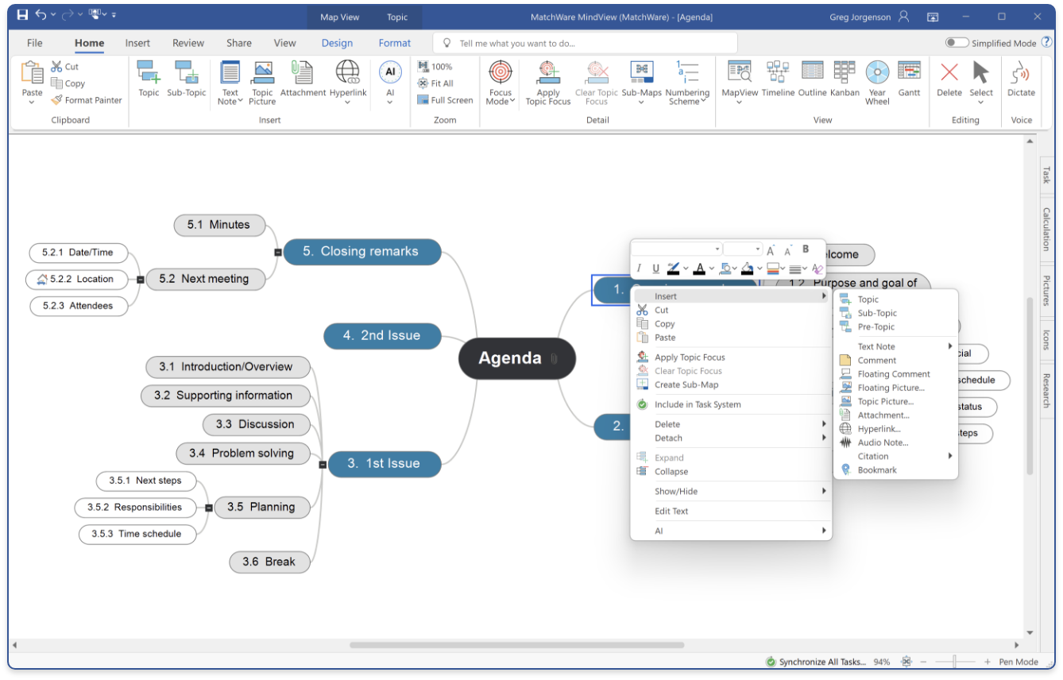Click the ribbon Cut scissors icon
The height and width of the screenshot is (680, 1063).
tap(57, 67)
